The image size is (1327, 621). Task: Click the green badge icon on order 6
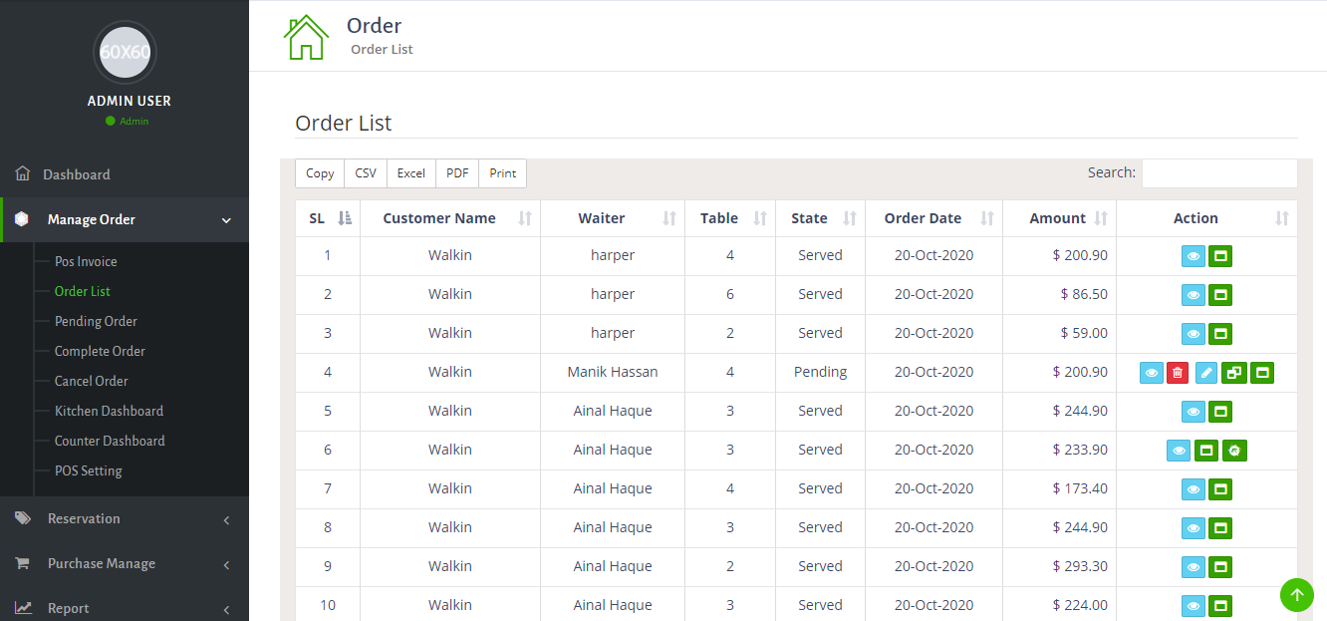tap(1234, 451)
